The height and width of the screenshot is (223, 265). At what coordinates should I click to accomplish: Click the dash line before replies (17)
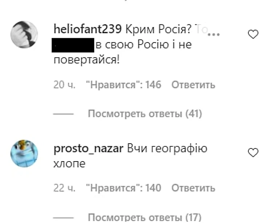pyautogui.click(x=64, y=218)
